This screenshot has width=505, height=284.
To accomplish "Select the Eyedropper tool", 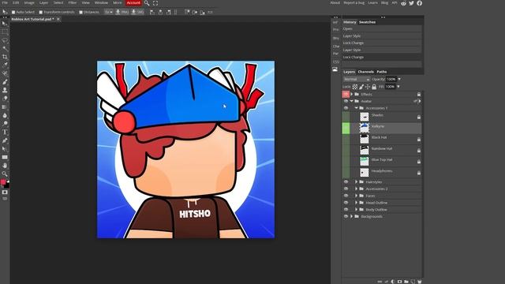I will coord(5,65).
